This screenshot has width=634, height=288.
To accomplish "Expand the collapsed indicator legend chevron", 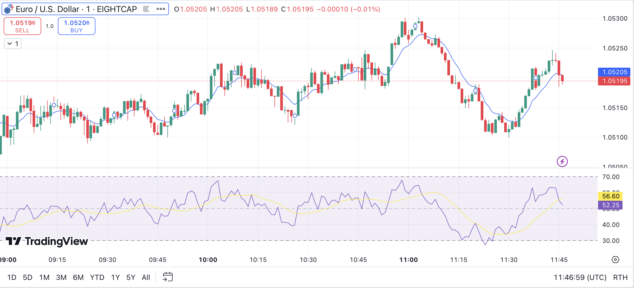I will click(x=13, y=44).
